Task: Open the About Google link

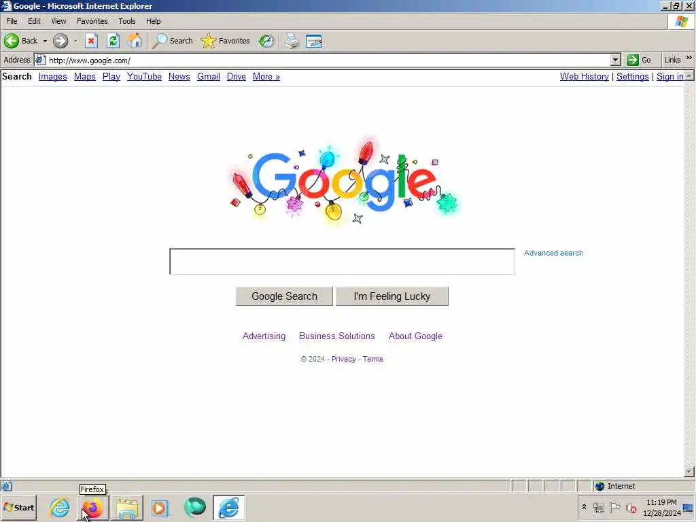Action: point(415,336)
